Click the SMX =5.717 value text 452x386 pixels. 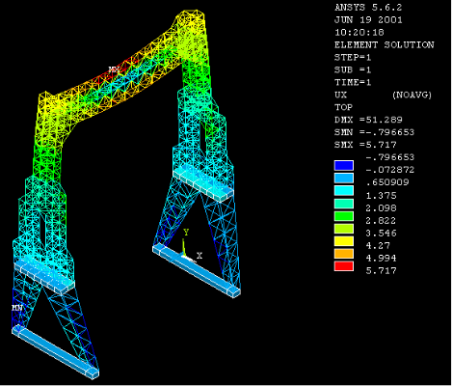[x=365, y=145]
